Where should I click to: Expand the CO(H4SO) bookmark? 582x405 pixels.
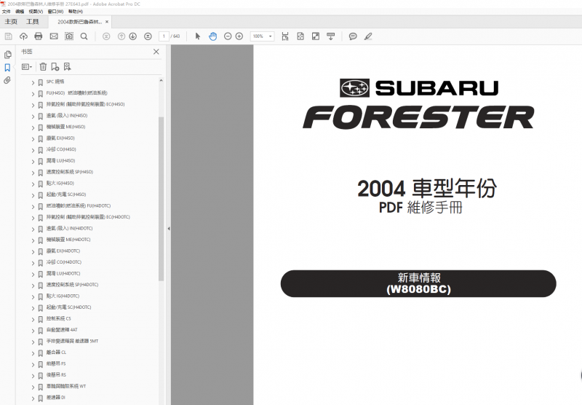coord(33,150)
